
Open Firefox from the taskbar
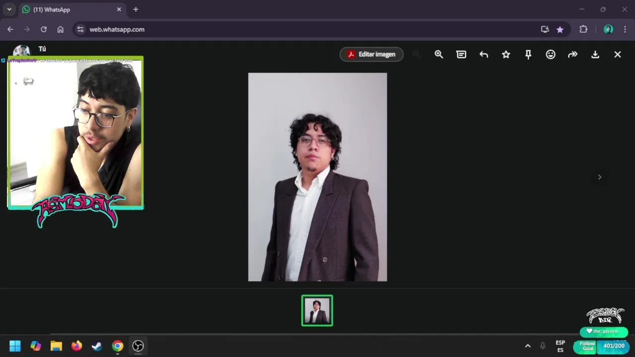pyautogui.click(x=76, y=346)
